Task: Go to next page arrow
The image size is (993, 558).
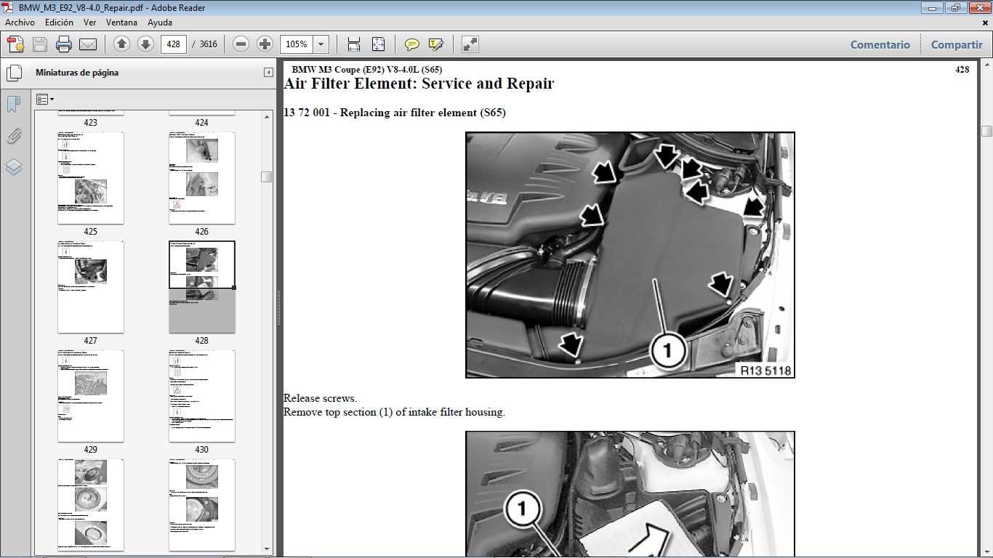Action: coord(145,44)
